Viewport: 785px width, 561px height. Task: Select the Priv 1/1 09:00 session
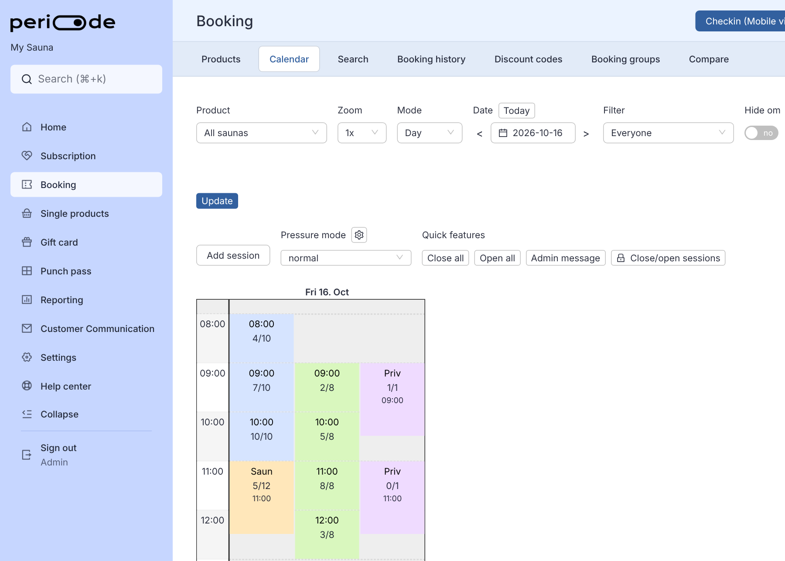392,399
